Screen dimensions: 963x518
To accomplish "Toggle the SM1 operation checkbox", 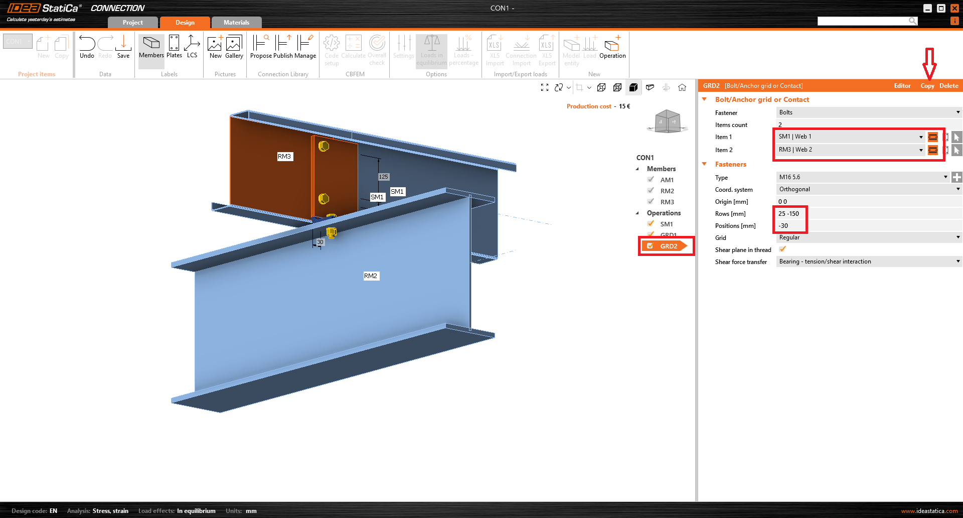I will pyautogui.click(x=651, y=224).
